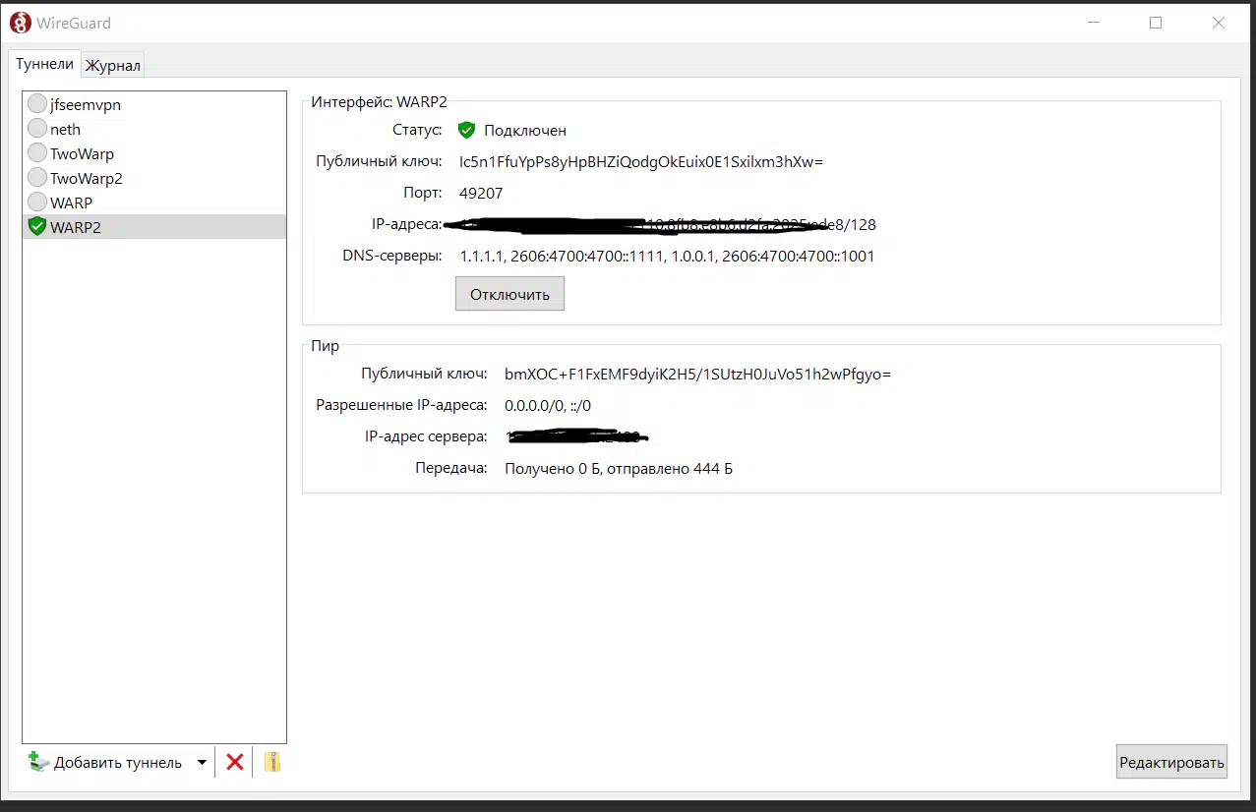The image size is (1256, 812).
Task: Click the peer public key bmXOC+F1FxEMF9... value
Action: click(697, 375)
